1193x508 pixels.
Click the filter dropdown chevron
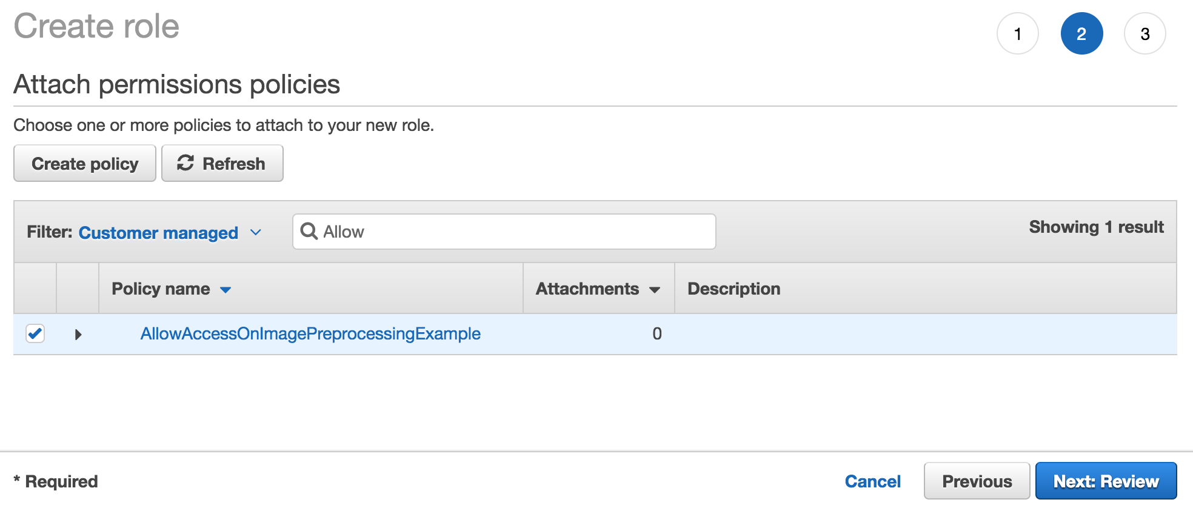pos(256,233)
